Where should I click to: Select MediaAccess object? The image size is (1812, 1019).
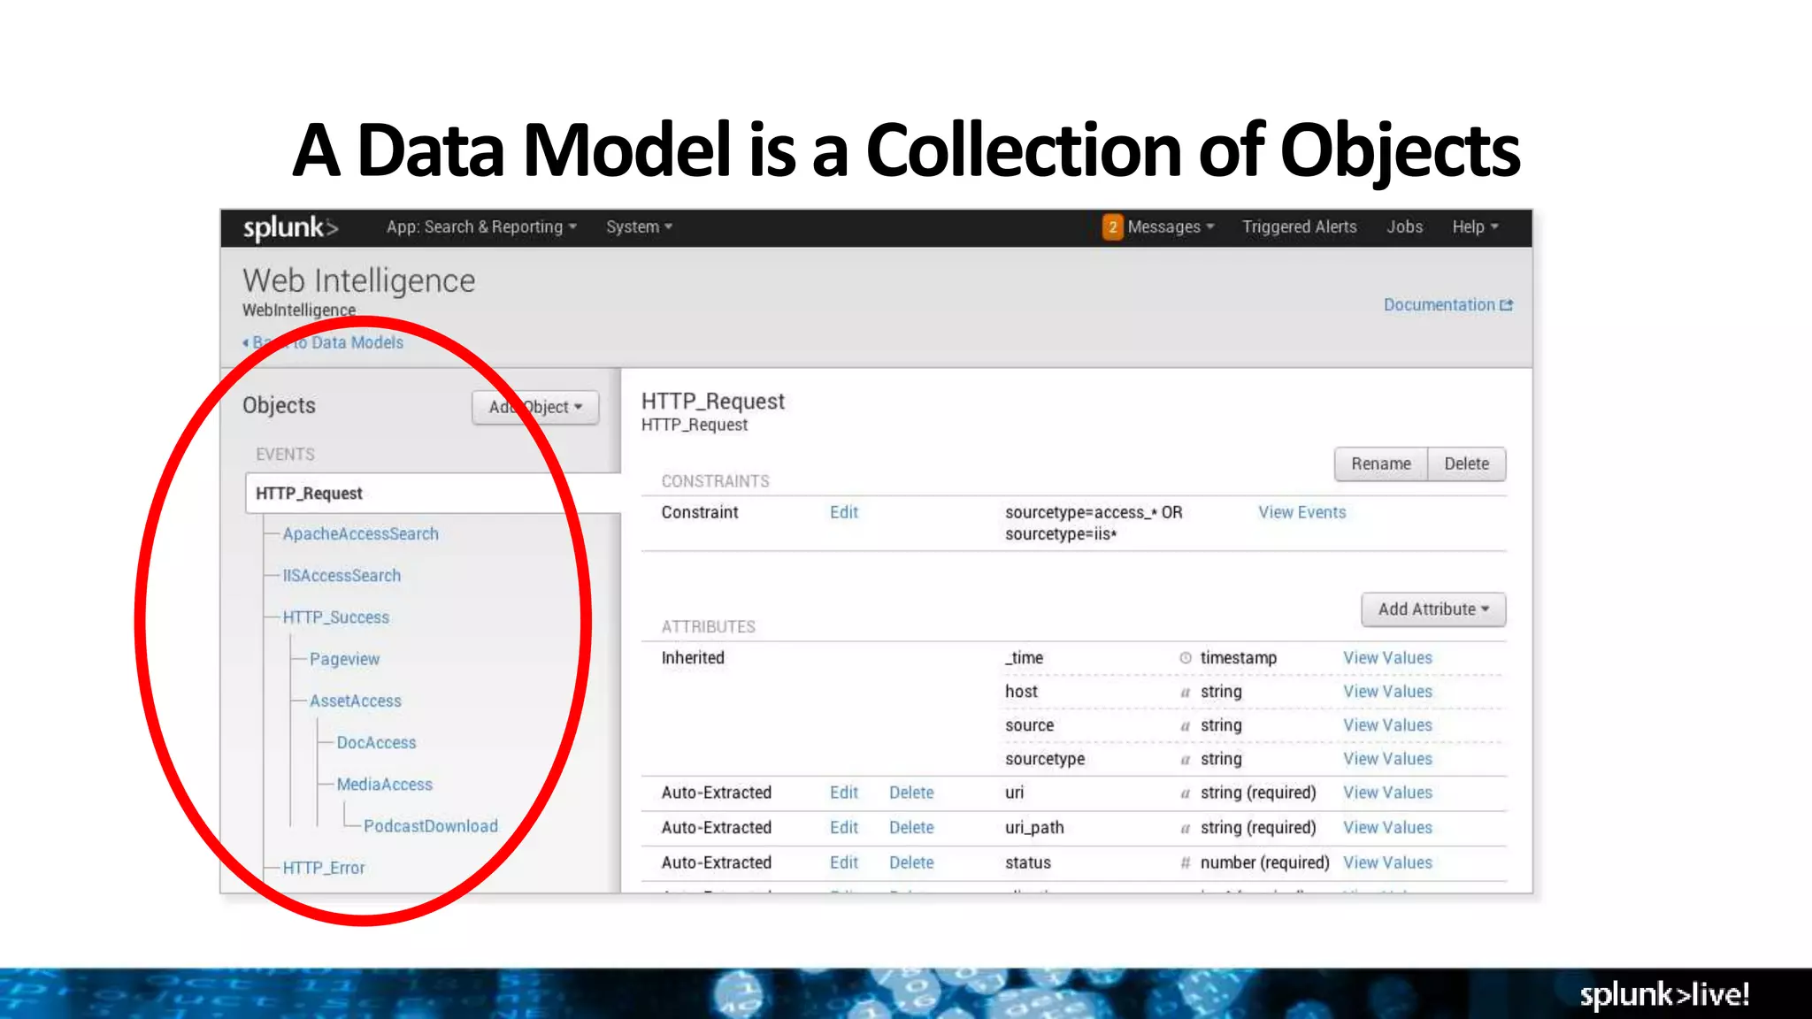pos(384,785)
